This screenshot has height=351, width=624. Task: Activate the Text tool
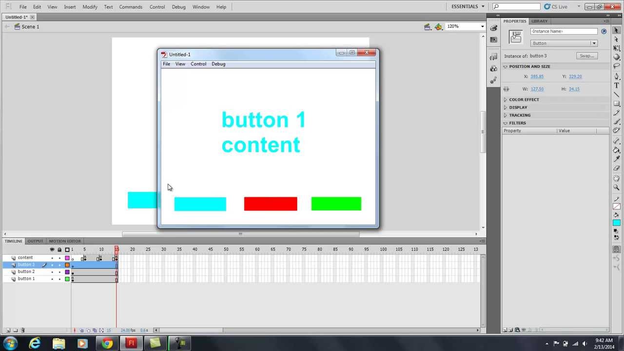coord(616,86)
